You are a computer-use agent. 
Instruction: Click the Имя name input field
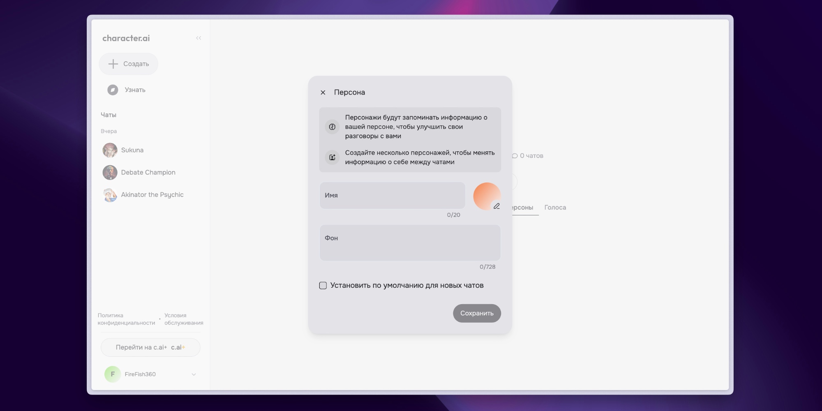pyautogui.click(x=393, y=195)
